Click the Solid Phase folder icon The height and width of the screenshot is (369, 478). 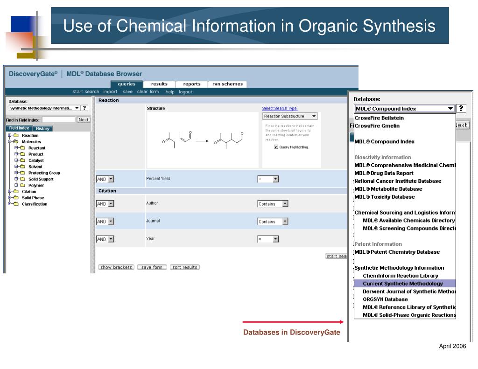coord(16,198)
